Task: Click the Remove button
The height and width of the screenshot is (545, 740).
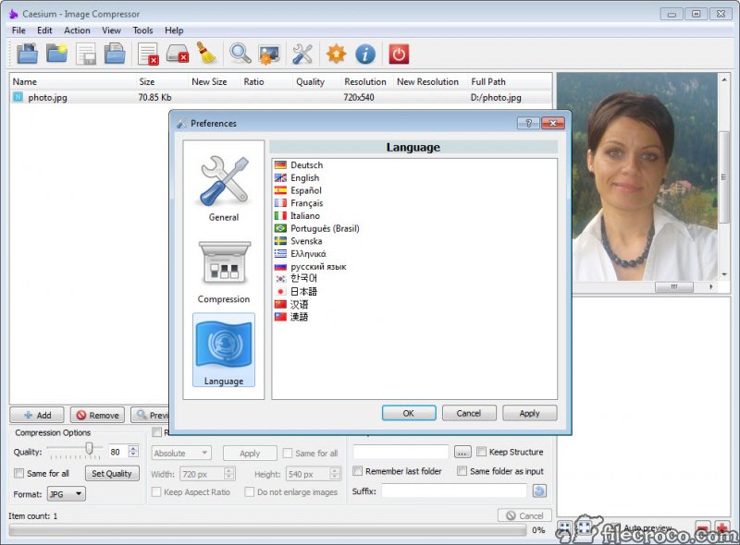Action: click(x=98, y=415)
